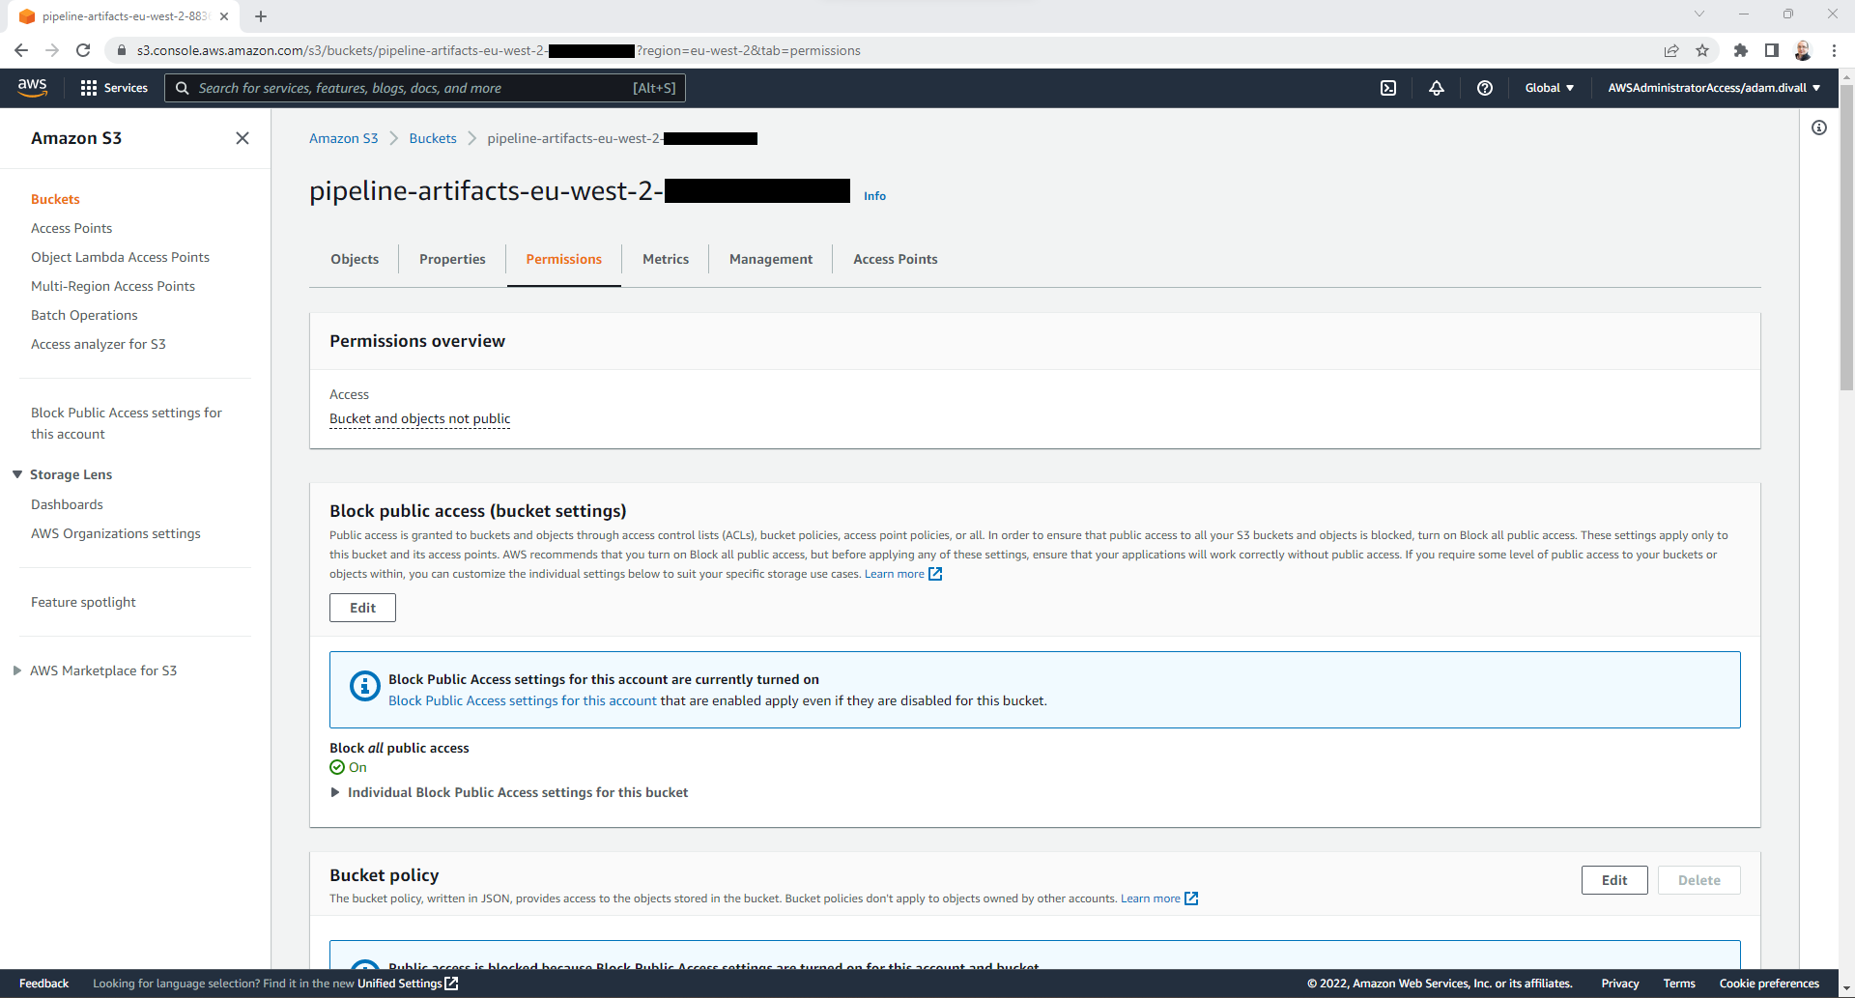1855x998 pixels.
Task: Open the Metrics tab
Action: click(x=666, y=259)
